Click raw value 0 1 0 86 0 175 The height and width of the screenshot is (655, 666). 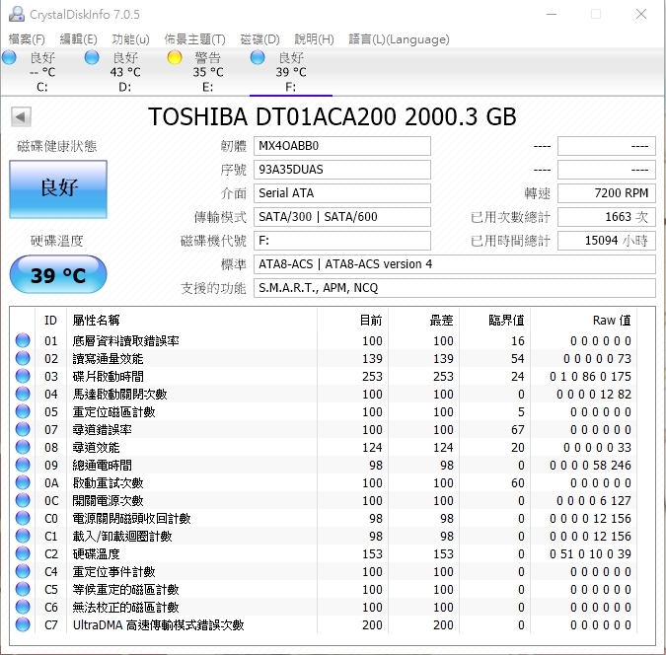point(590,377)
